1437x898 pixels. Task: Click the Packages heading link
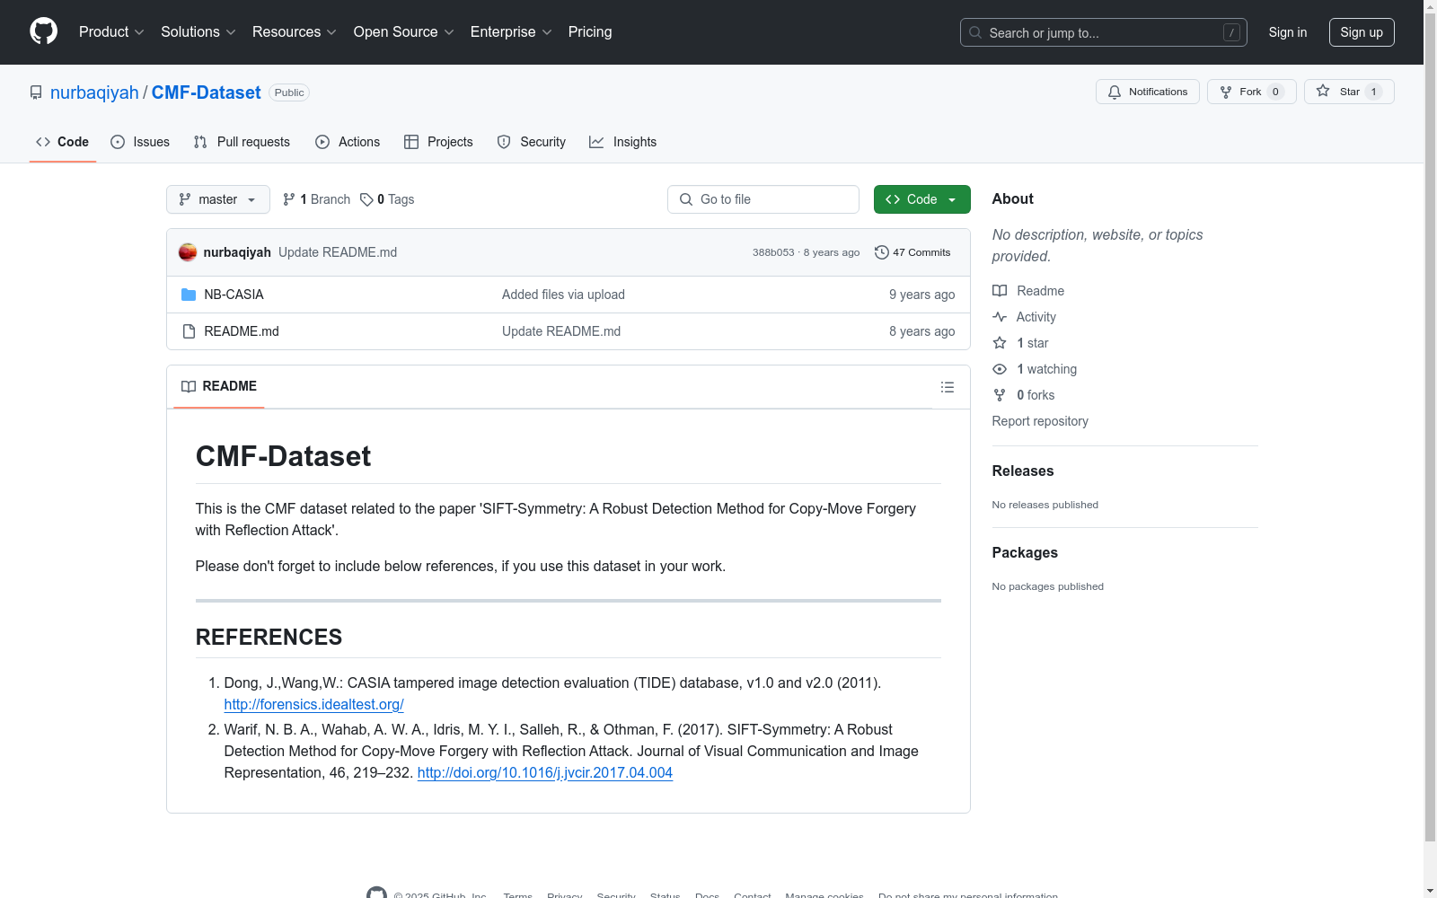tap(1025, 553)
